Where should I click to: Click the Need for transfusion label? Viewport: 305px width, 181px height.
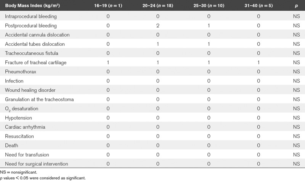(x=27, y=155)
